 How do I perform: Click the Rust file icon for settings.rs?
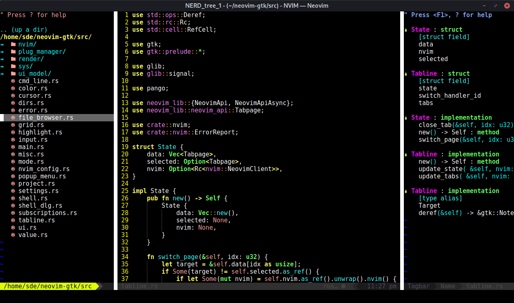[x=13, y=191]
